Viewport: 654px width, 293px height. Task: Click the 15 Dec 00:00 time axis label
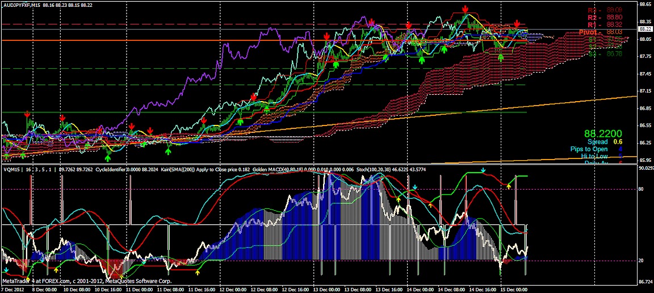[x=513, y=289]
